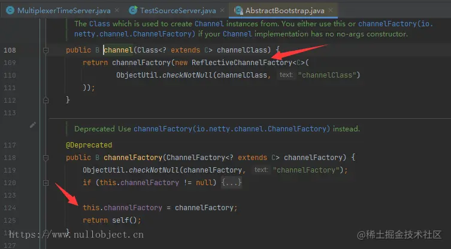Click 'ChannelFactory<? extends C>' parameter type on line 118

point(223,158)
